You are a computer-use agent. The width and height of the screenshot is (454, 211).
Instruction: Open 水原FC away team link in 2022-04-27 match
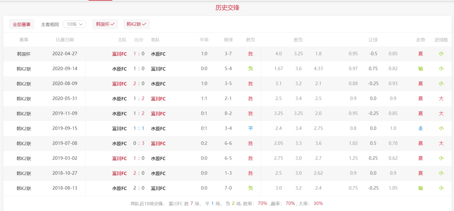(x=158, y=54)
